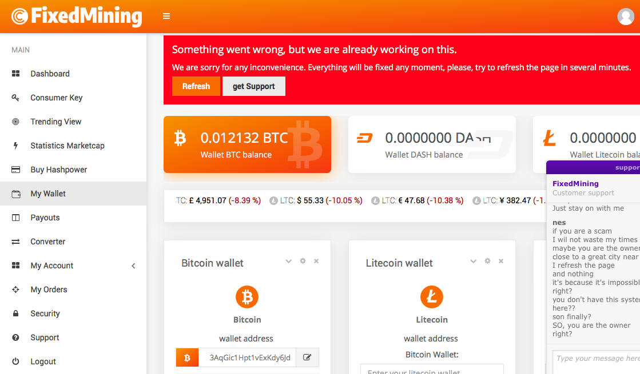Click the Litecoin symbol on Litecoin balance card
Screen dimensions: 640x374
pyautogui.click(x=550, y=138)
